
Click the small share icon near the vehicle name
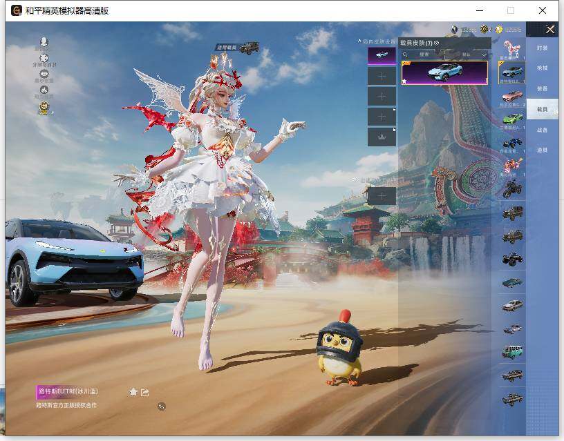[145, 392]
